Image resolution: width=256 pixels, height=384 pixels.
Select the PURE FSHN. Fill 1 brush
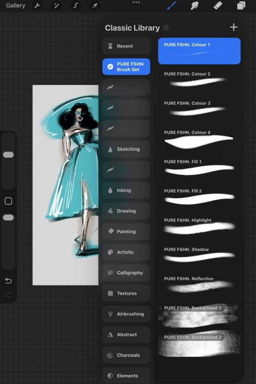(199, 168)
